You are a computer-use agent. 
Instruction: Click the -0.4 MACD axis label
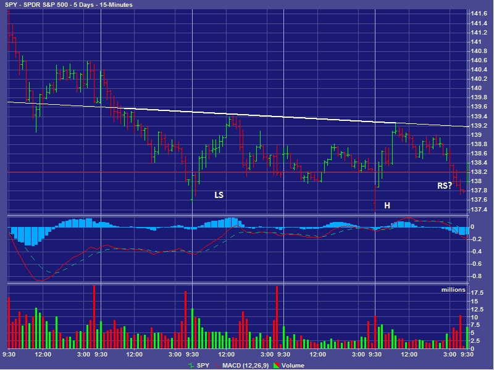[475, 252]
